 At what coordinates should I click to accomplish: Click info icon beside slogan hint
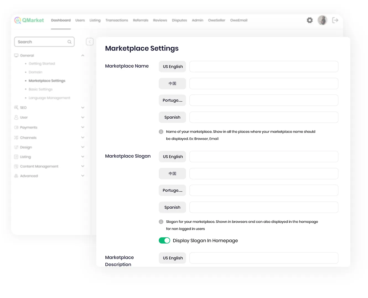click(161, 222)
